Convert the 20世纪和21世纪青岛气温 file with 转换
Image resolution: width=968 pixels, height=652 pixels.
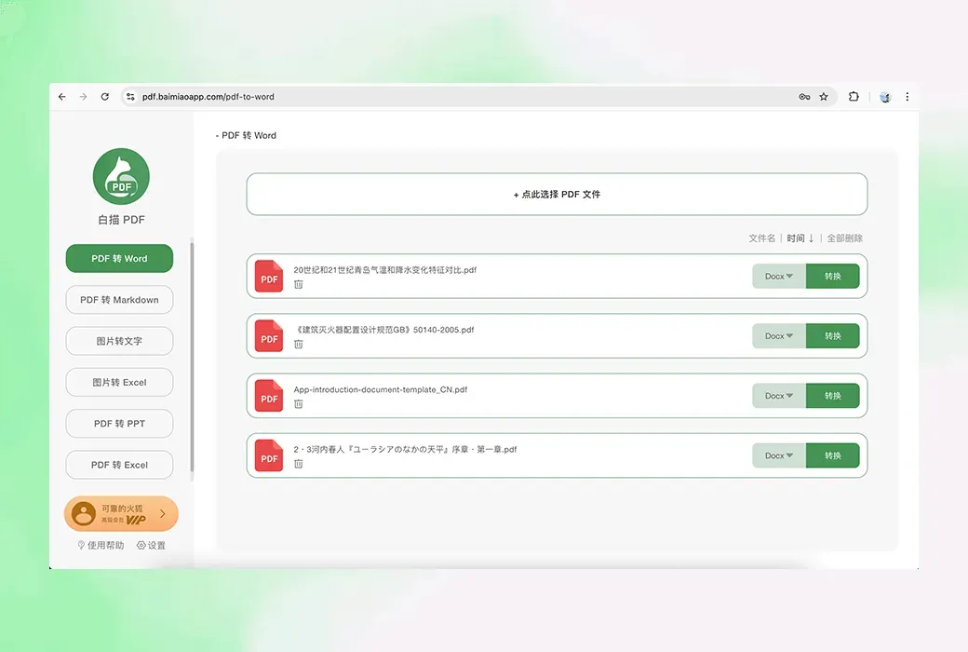click(833, 277)
